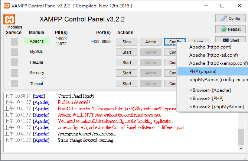Select <Browse> [phpMyAdmin] menu entry
Image resolution: width=248 pixels, height=161 pixels.
point(213,107)
